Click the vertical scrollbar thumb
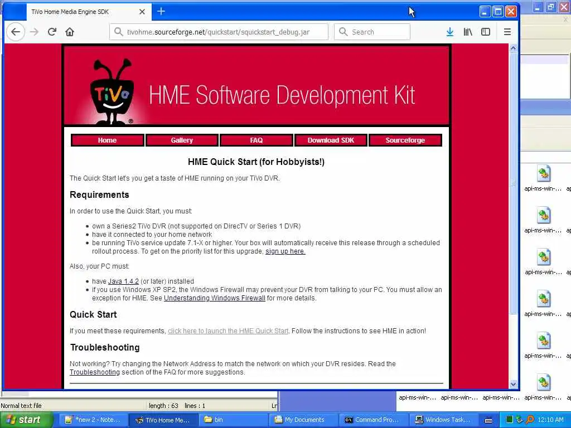This screenshot has width=571, height=428. tap(513, 183)
